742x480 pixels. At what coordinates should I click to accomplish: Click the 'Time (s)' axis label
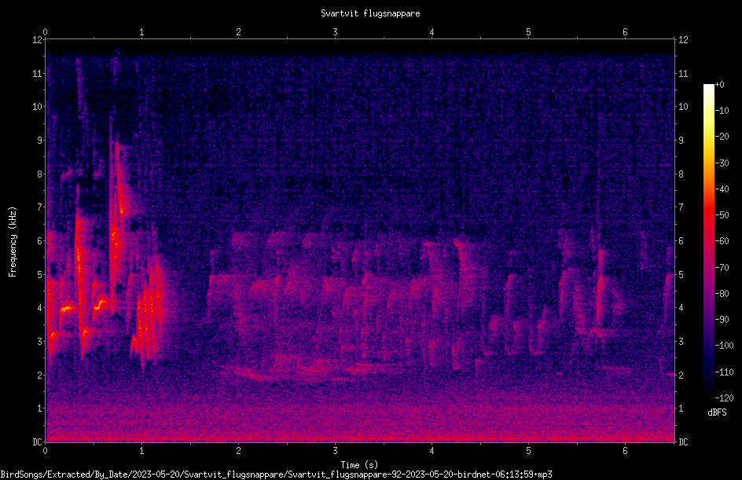click(x=359, y=465)
